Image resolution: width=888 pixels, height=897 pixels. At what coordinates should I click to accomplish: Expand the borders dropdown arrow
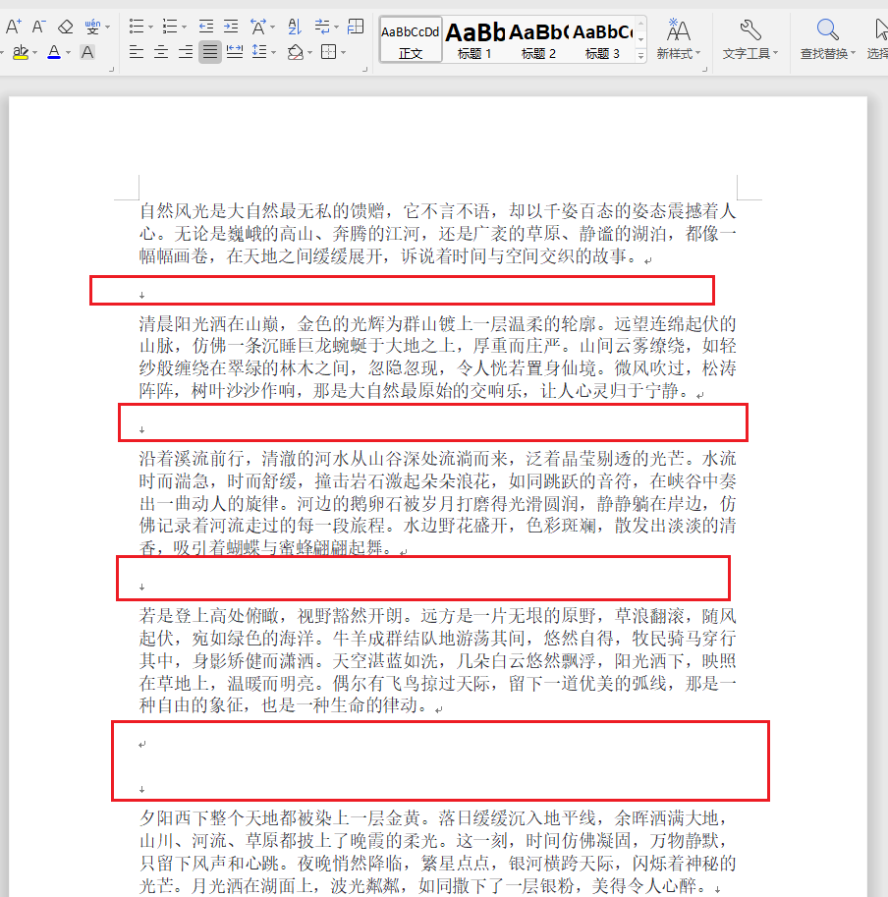coord(342,52)
